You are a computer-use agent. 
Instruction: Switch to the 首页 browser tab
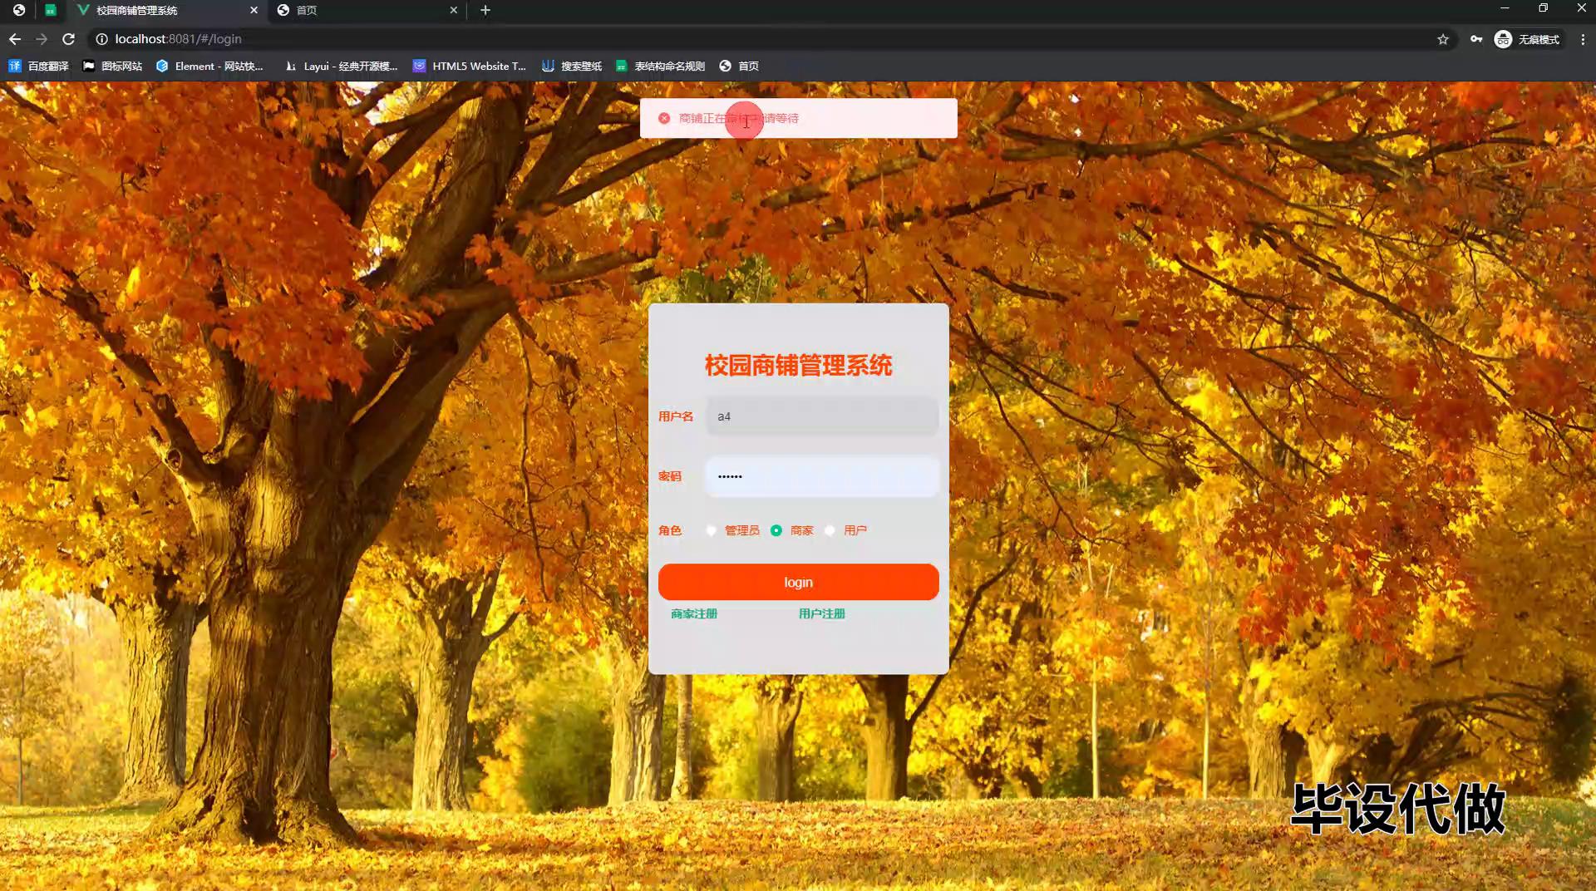[x=366, y=10]
